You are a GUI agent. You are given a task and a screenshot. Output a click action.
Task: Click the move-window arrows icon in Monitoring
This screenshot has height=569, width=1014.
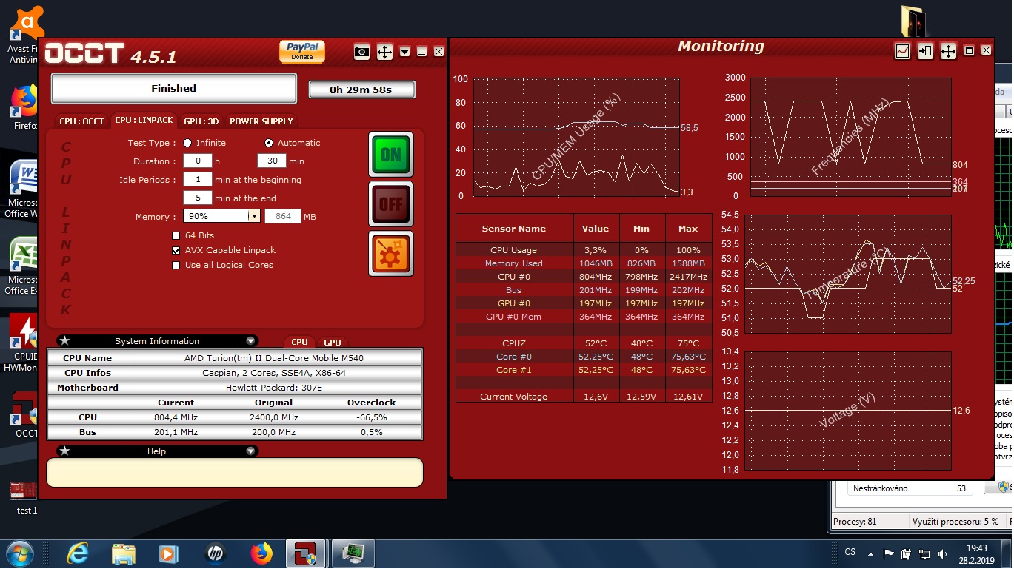coord(948,51)
